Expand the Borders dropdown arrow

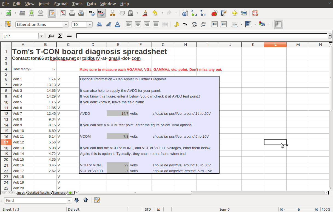coord(241,24)
